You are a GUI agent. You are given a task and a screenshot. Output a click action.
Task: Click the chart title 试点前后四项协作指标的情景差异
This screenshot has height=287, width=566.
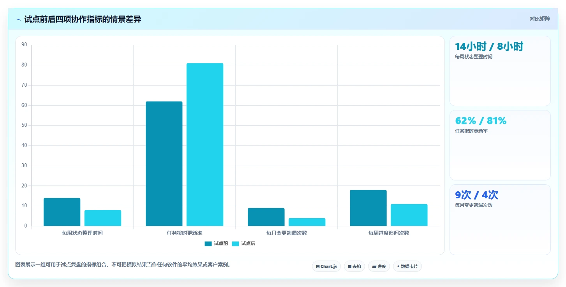coord(83,19)
